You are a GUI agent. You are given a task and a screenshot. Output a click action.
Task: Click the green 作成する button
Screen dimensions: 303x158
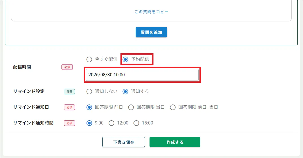tap(175, 142)
